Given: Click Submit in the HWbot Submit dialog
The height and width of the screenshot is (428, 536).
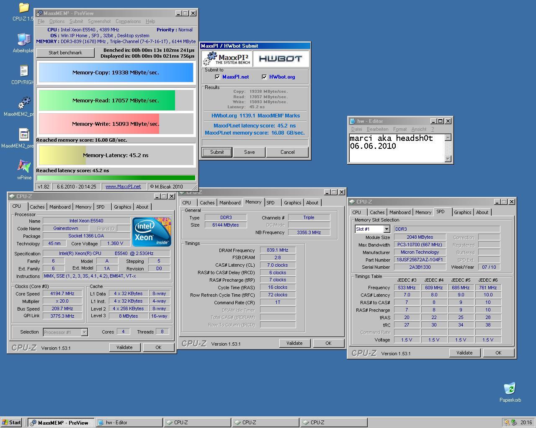Looking at the screenshot, I should tap(217, 152).
